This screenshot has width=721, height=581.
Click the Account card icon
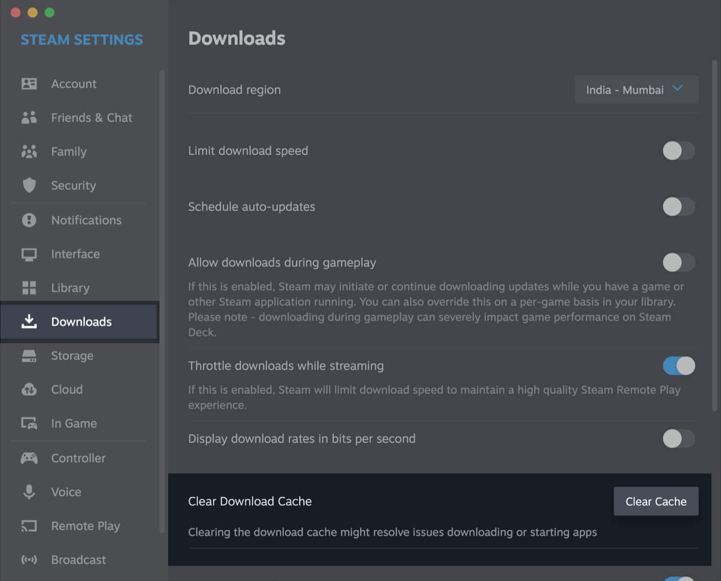tap(29, 84)
